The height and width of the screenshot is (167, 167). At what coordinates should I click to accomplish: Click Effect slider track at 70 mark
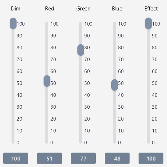[x=148, y=59]
